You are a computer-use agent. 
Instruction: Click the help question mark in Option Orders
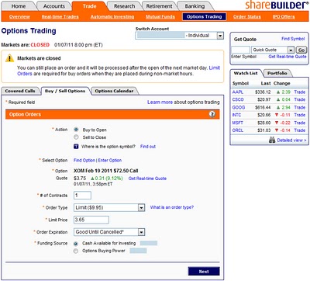[212, 114]
